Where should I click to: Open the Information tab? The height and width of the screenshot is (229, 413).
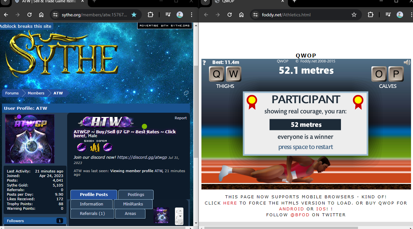click(91, 204)
